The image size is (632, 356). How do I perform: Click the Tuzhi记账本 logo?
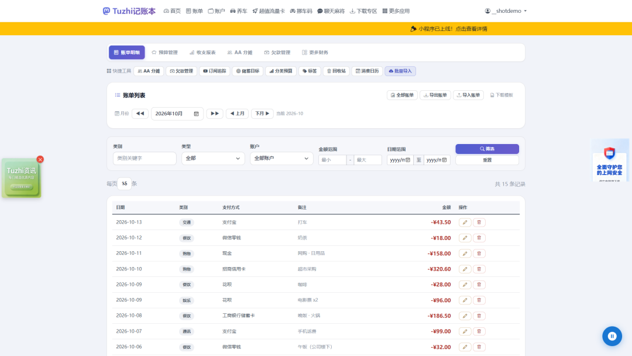[x=129, y=11]
